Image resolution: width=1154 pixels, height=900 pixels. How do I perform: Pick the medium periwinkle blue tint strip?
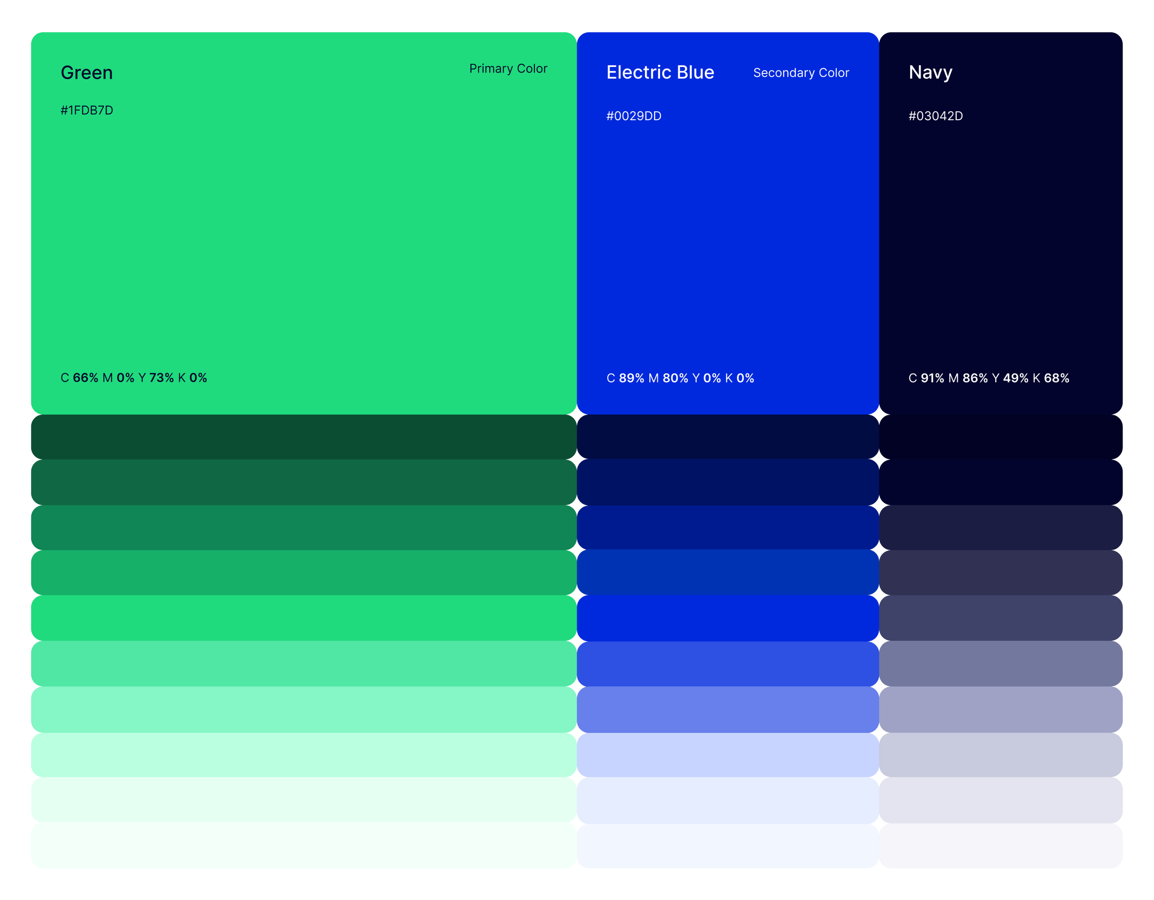[727, 709]
